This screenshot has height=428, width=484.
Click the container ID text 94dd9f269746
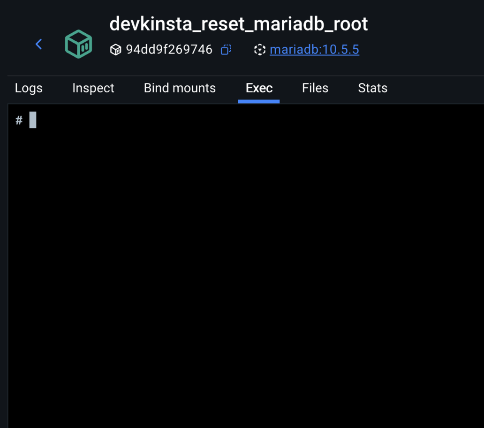point(169,50)
